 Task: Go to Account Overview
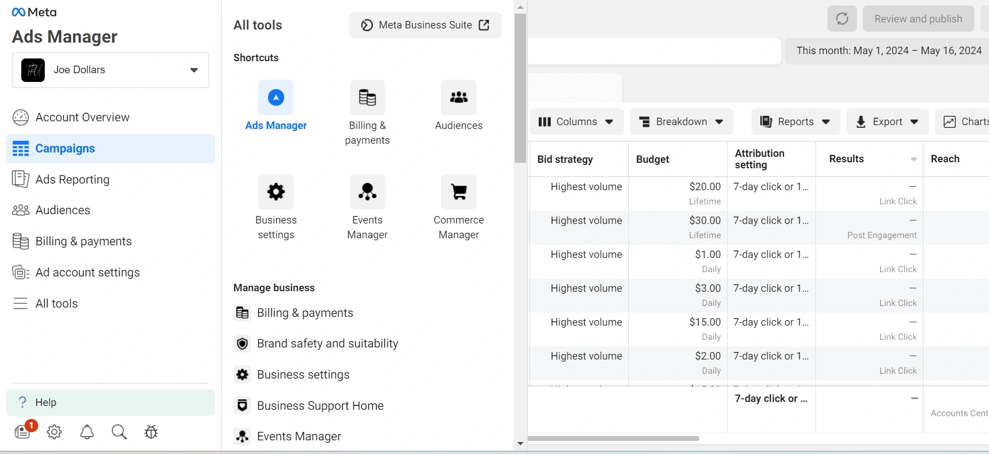tap(110, 117)
